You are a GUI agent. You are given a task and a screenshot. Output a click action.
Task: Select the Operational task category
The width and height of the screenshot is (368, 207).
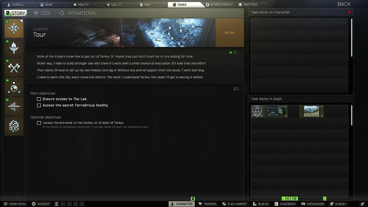(78, 13)
